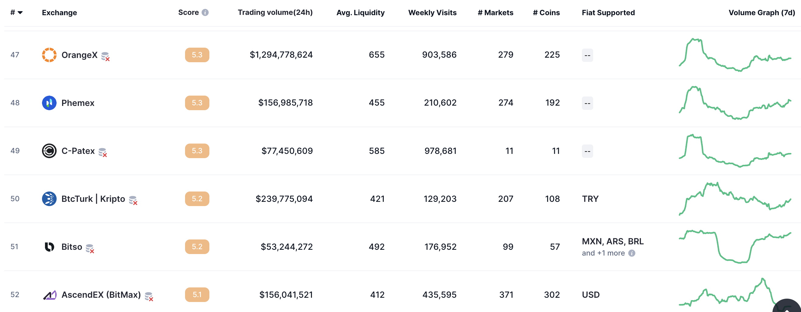Click the BtcTurk 7-day volume graph
The height and width of the screenshot is (312, 801).
(734, 199)
